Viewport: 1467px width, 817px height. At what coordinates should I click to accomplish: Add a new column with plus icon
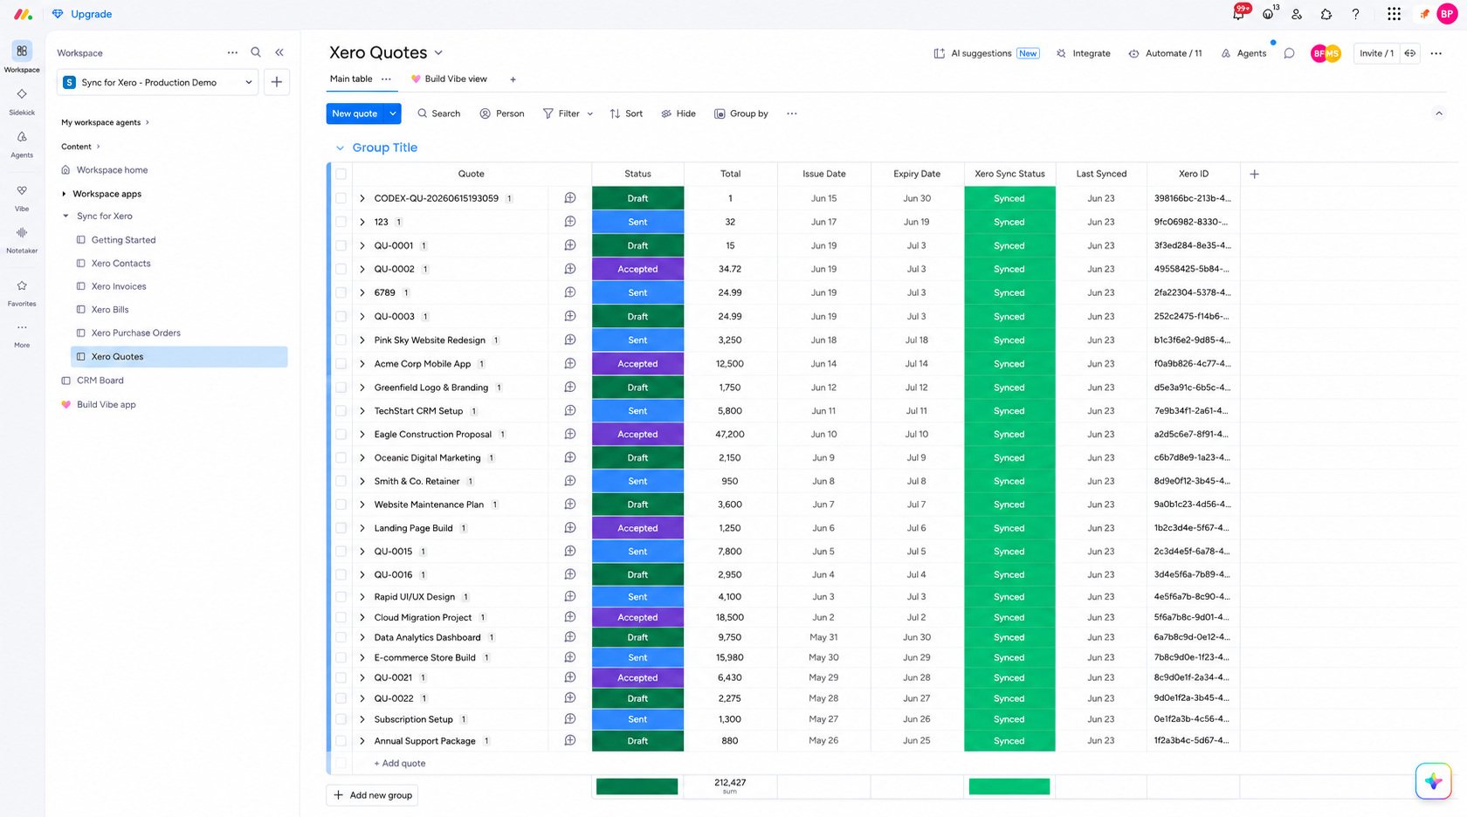(1255, 174)
